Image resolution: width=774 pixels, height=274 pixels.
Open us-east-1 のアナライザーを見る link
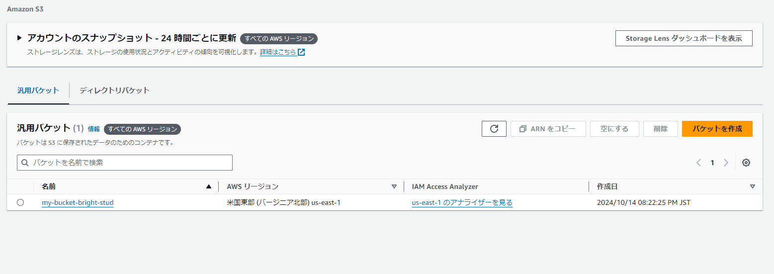pos(462,202)
